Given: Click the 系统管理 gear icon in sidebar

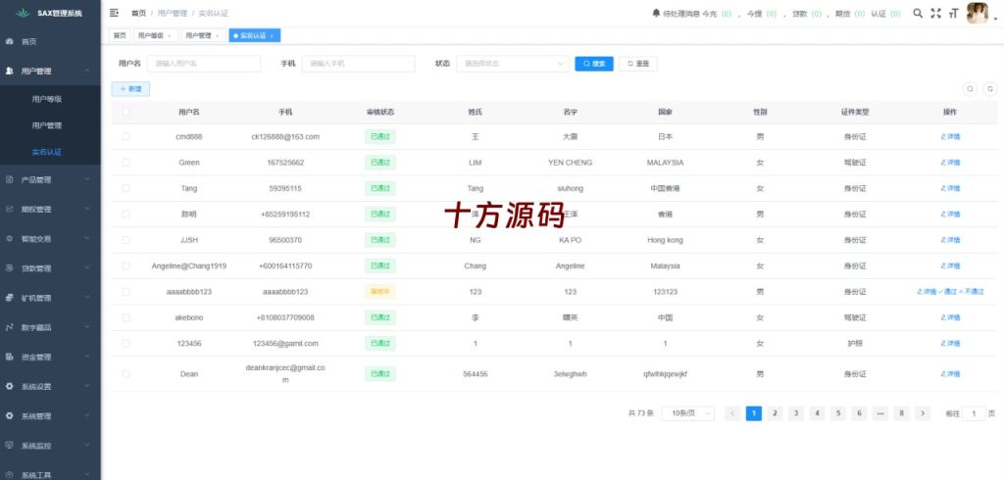Looking at the screenshot, I should pos(10,416).
